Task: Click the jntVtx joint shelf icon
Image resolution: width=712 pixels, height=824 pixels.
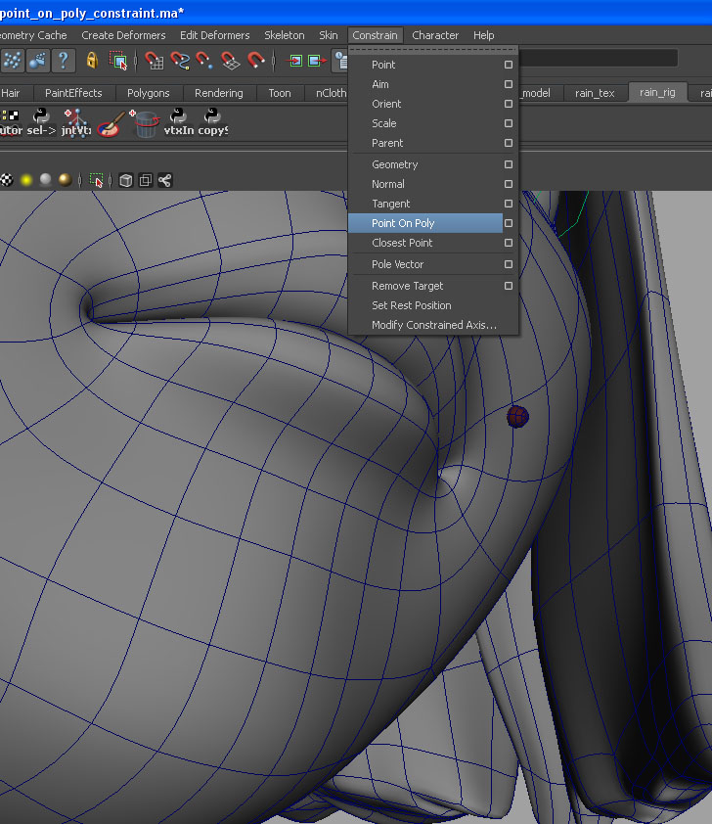Action: [76, 122]
